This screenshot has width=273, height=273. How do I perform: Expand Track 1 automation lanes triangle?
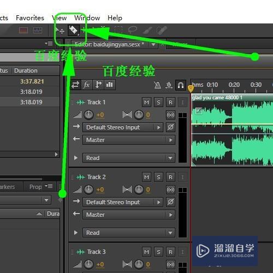click(76, 158)
